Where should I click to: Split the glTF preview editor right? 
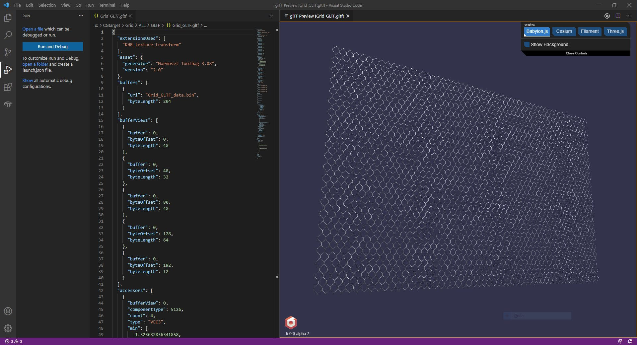pos(618,16)
